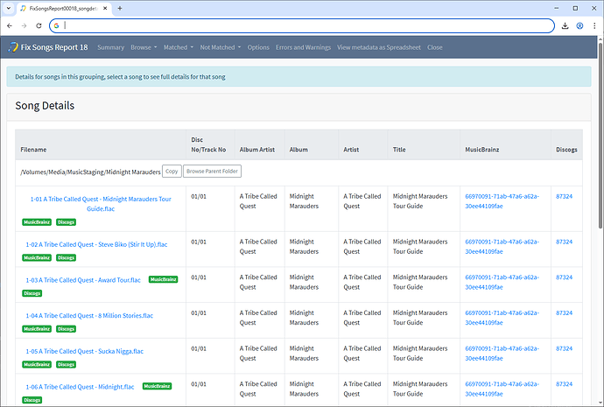Open View metadata as Spreadsheet
This screenshot has width=604, height=407.
tap(379, 47)
